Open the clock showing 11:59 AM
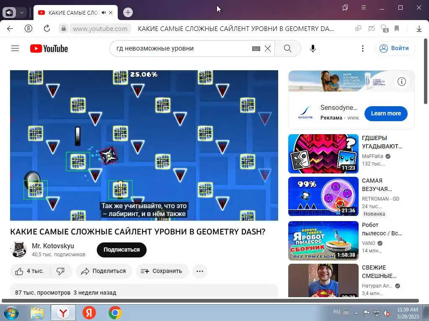The height and width of the screenshot is (321, 429). coord(408,313)
